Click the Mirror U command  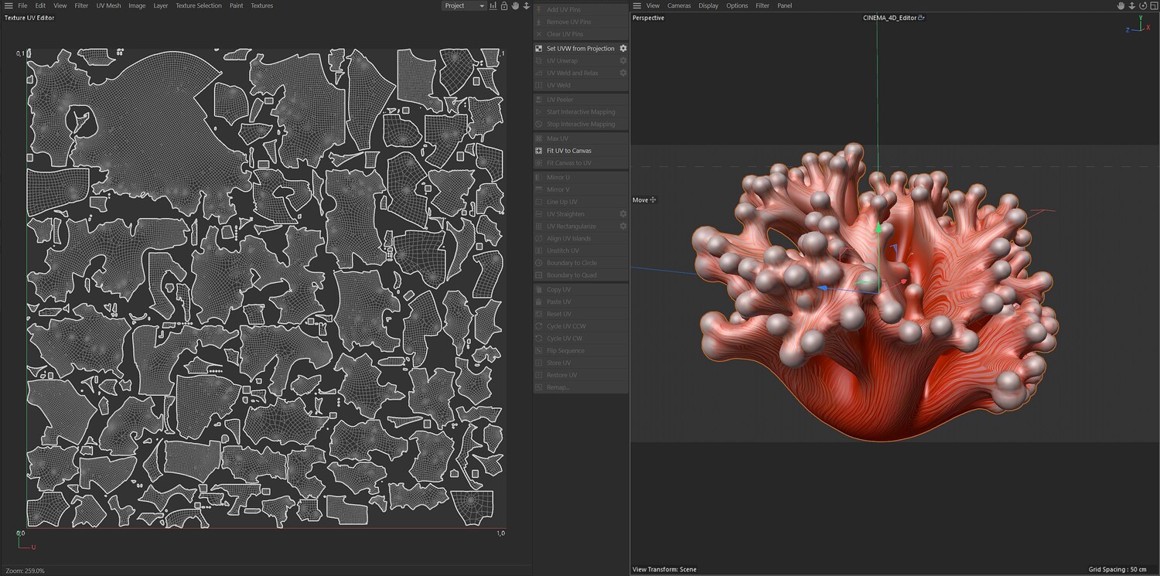pos(581,177)
